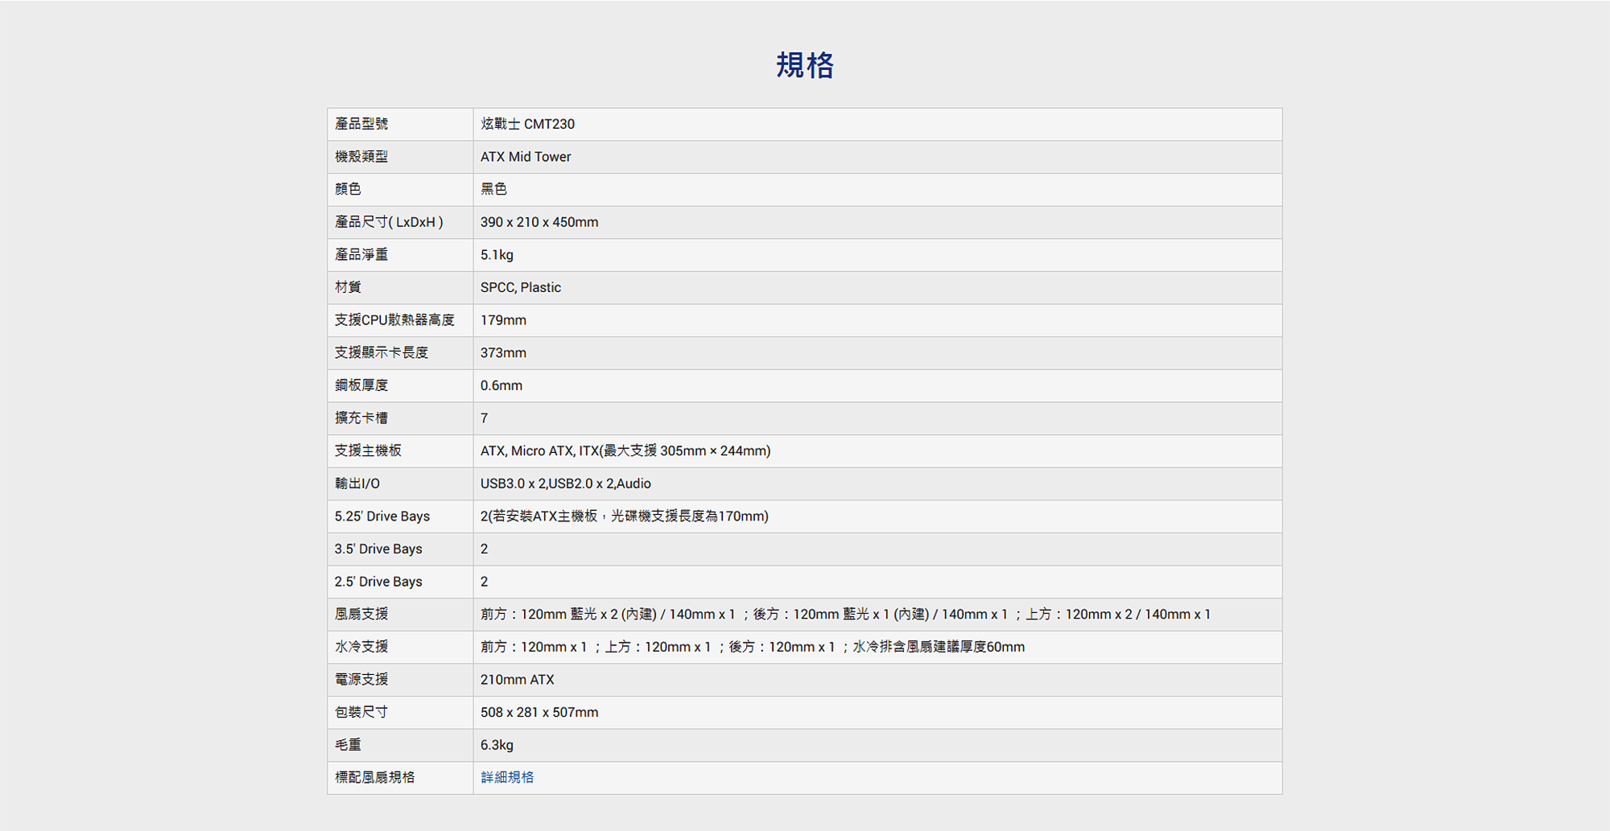
Task: Select the ATX Mid Tower value
Action: (x=526, y=157)
